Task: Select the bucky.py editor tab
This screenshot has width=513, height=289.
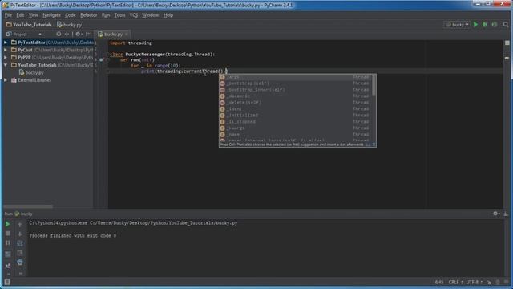Action: pos(113,34)
